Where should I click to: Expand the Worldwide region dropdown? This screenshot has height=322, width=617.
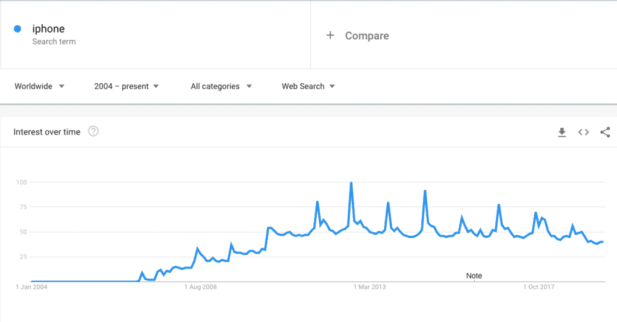tap(40, 86)
